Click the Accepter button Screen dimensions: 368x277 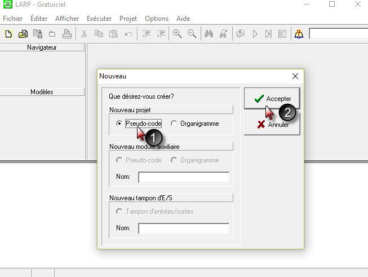click(272, 98)
